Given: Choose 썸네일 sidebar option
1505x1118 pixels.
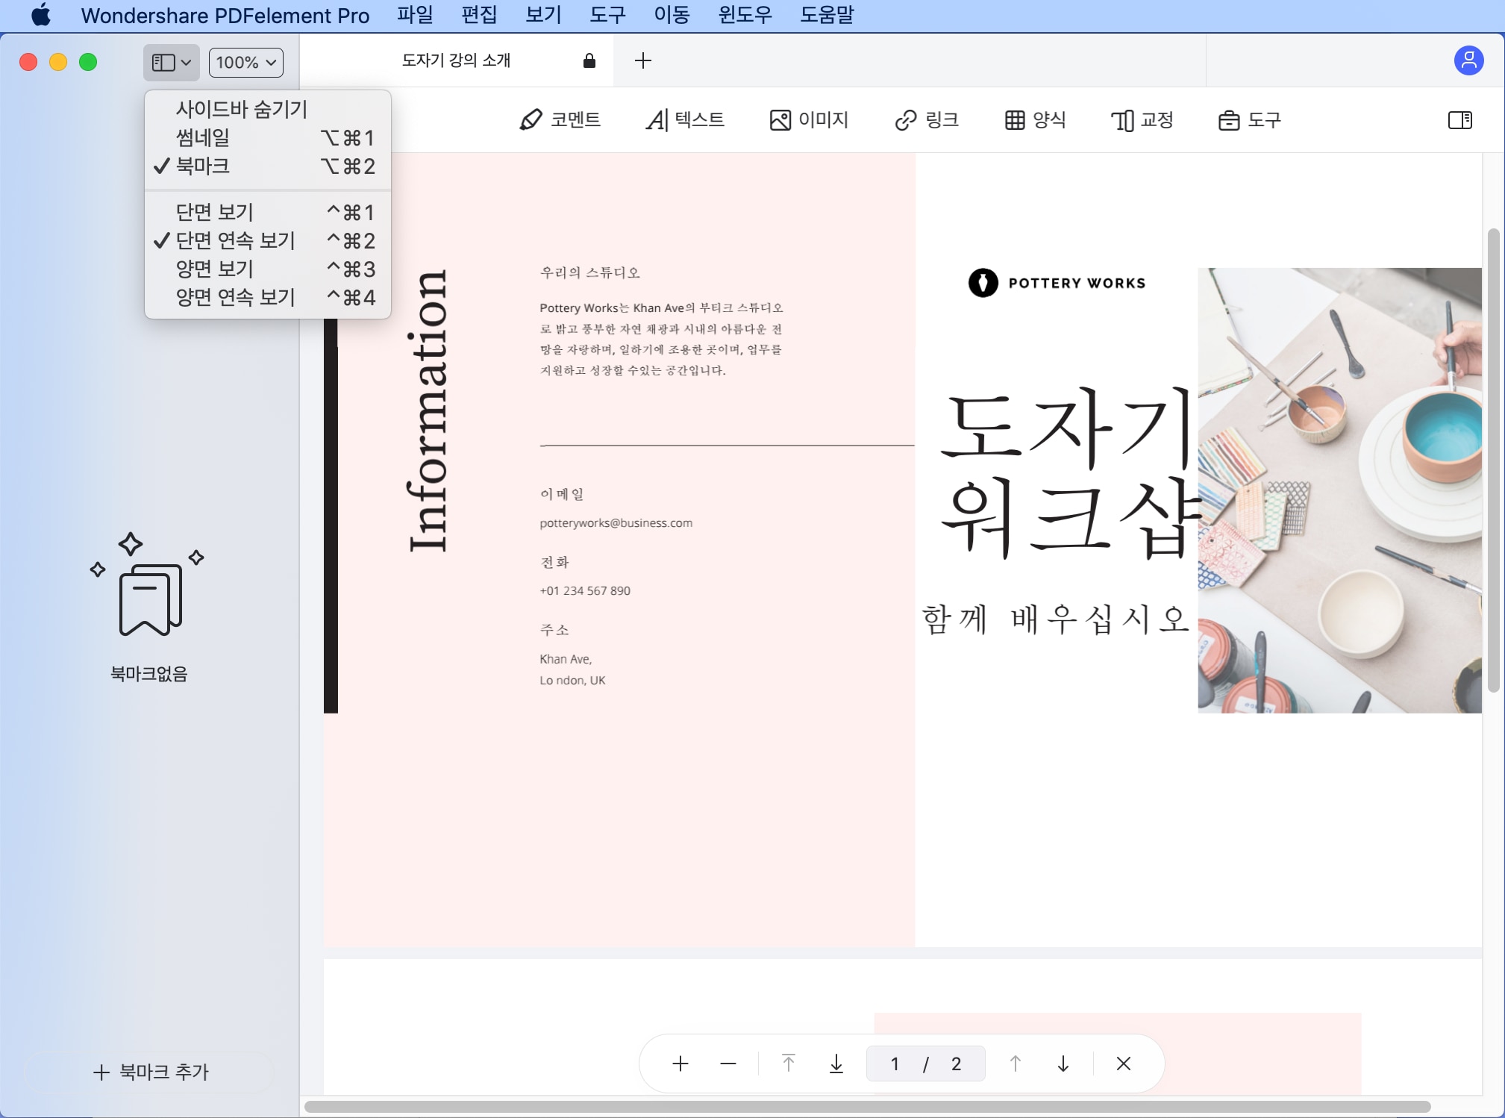Looking at the screenshot, I should click(267, 137).
